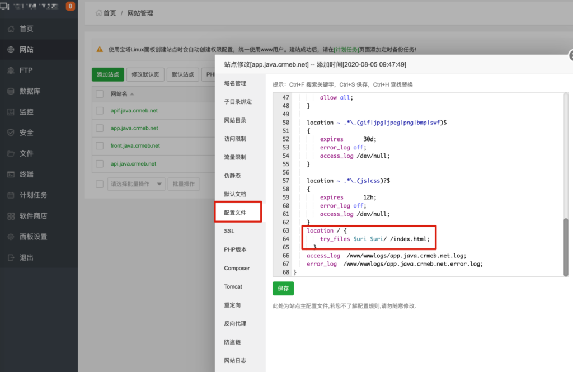573x372 pixels.
Task: Open 重定向 tab
Action: pyautogui.click(x=232, y=305)
